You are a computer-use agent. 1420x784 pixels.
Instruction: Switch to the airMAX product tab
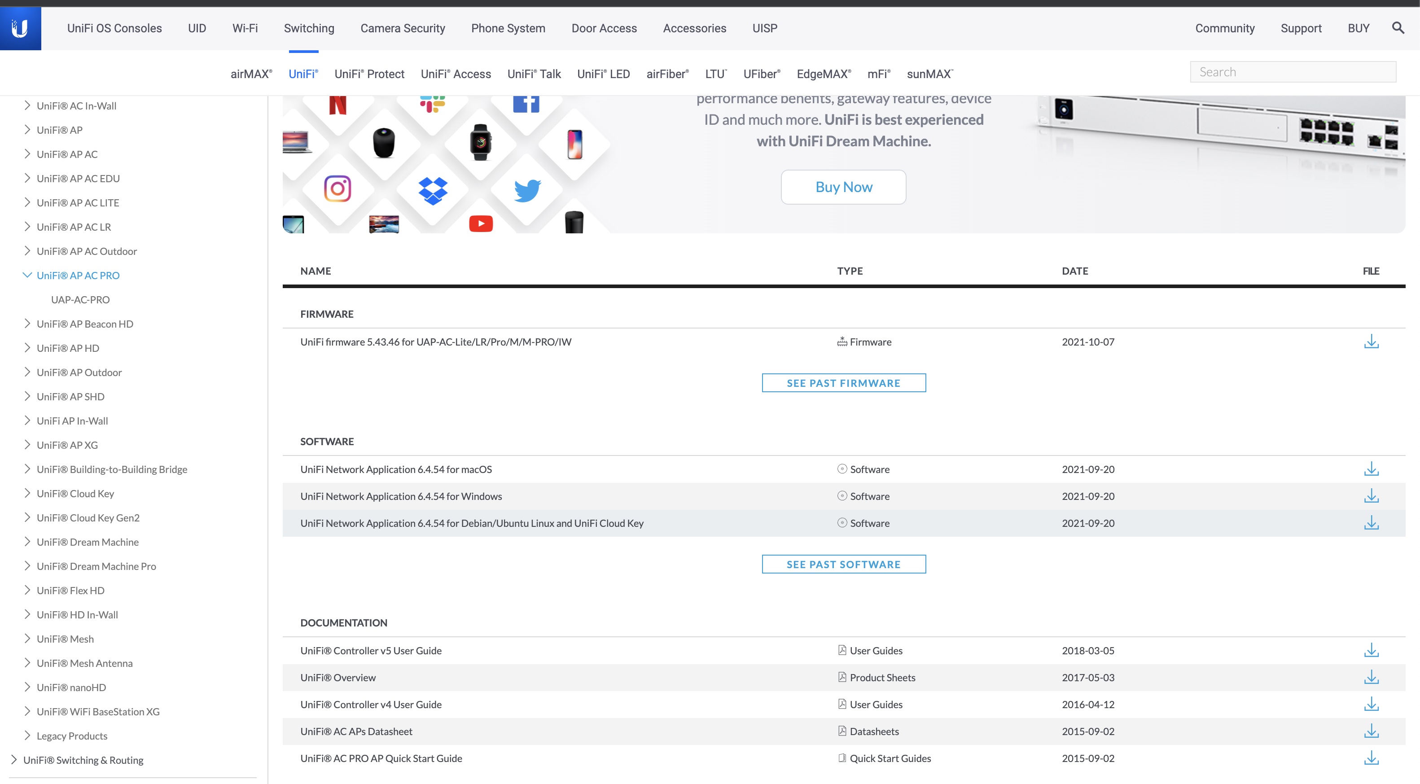(251, 74)
